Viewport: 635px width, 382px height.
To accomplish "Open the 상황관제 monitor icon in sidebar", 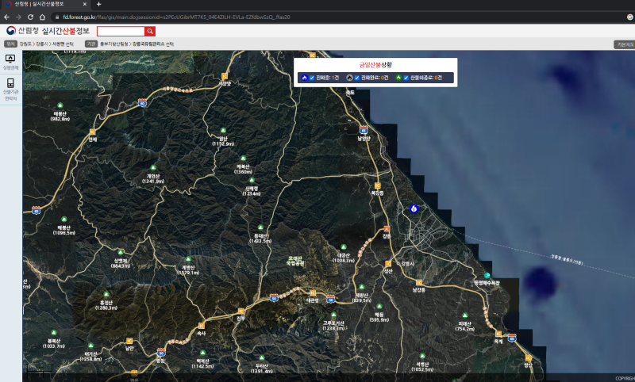I will 10,59.
